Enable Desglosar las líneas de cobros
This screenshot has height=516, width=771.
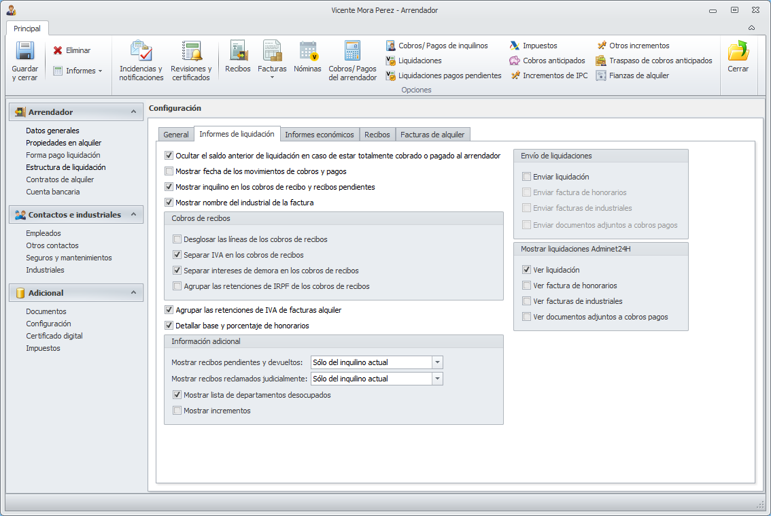pyautogui.click(x=177, y=239)
